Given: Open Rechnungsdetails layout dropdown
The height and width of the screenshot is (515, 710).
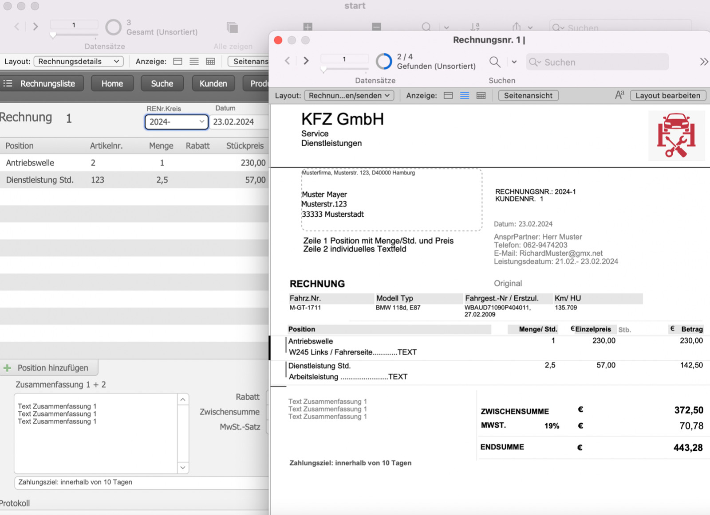Looking at the screenshot, I should coord(79,61).
